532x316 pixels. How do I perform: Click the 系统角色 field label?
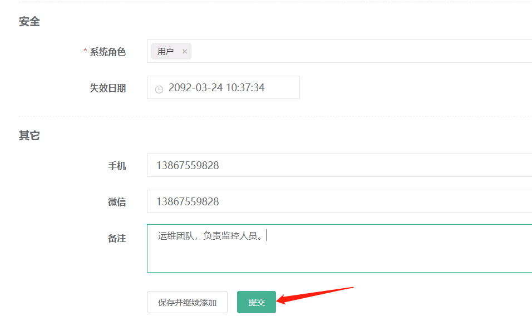pos(107,52)
